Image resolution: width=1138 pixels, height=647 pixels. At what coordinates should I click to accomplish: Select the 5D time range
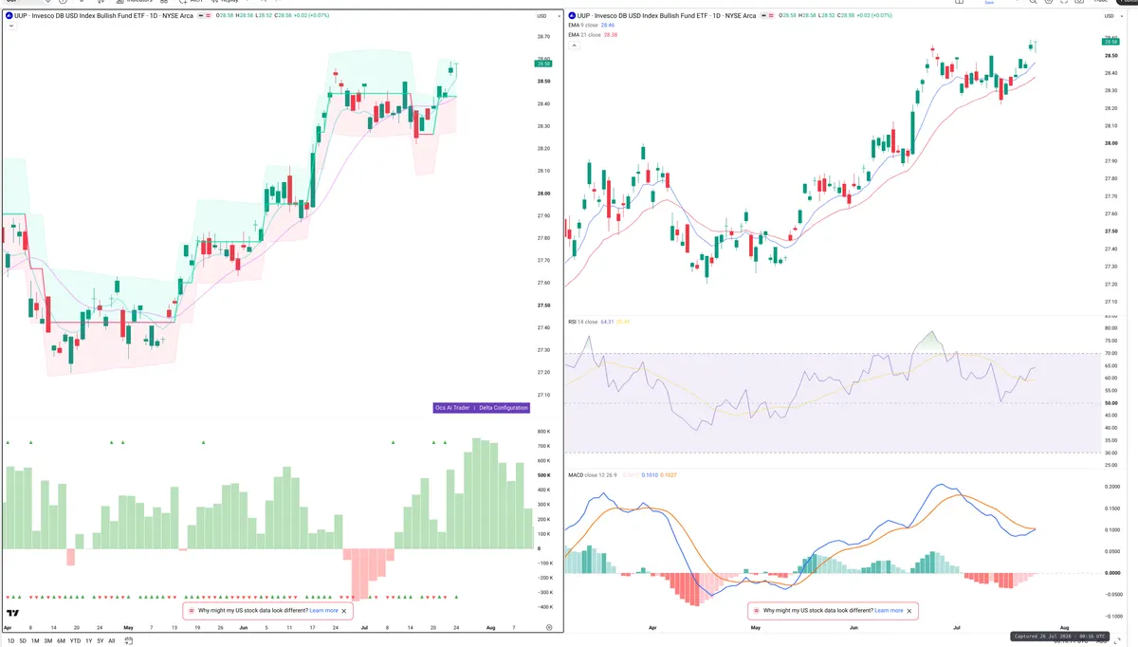point(23,641)
